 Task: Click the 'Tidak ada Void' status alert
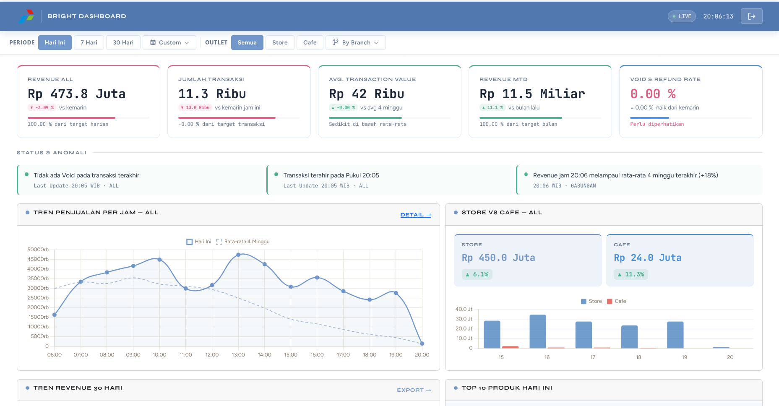pos(140,180)
